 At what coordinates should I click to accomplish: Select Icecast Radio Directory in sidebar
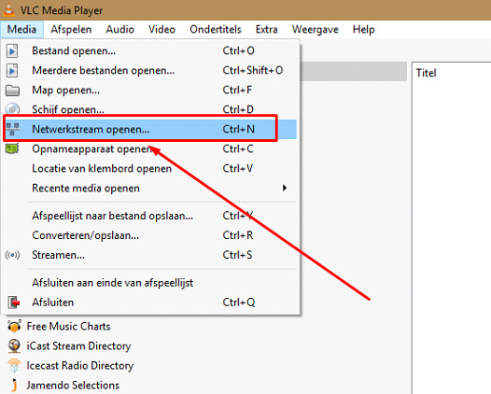[x=80, y=365]
